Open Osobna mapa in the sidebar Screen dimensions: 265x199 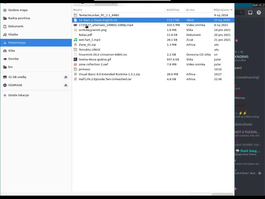[x=36, y=10]
